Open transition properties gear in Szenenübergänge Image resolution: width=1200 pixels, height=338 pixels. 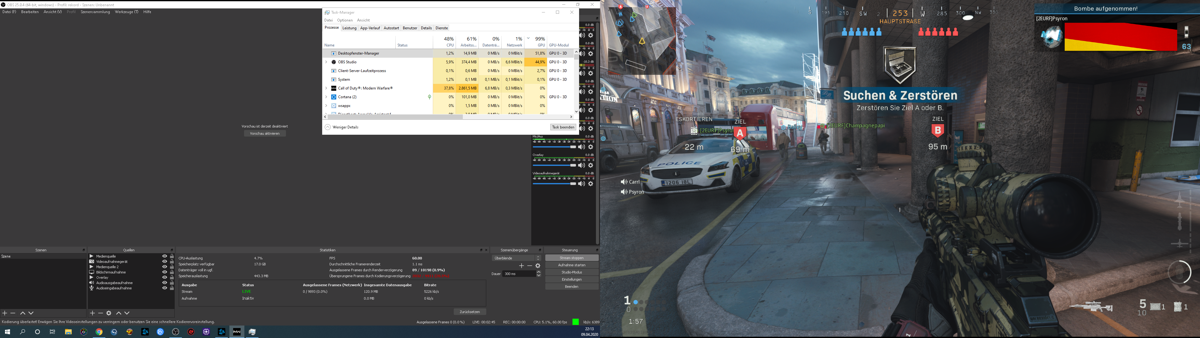[x=538, y=266]
